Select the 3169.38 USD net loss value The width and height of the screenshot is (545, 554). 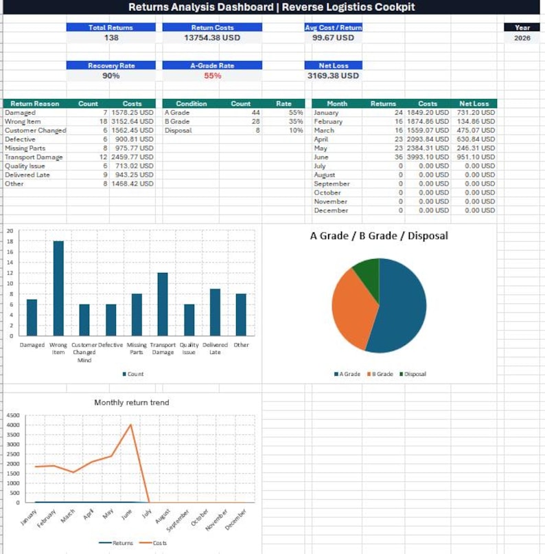click(334, 76)
